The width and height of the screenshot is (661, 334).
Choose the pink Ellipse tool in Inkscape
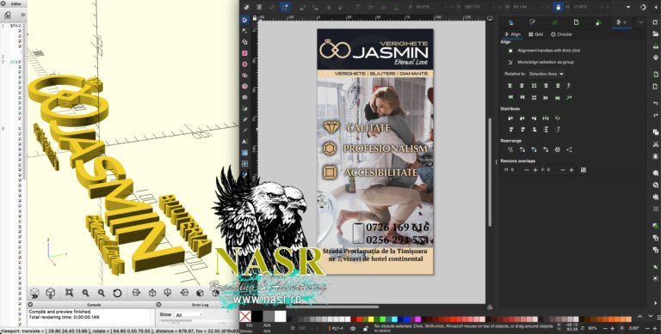(x=244, y=64)
